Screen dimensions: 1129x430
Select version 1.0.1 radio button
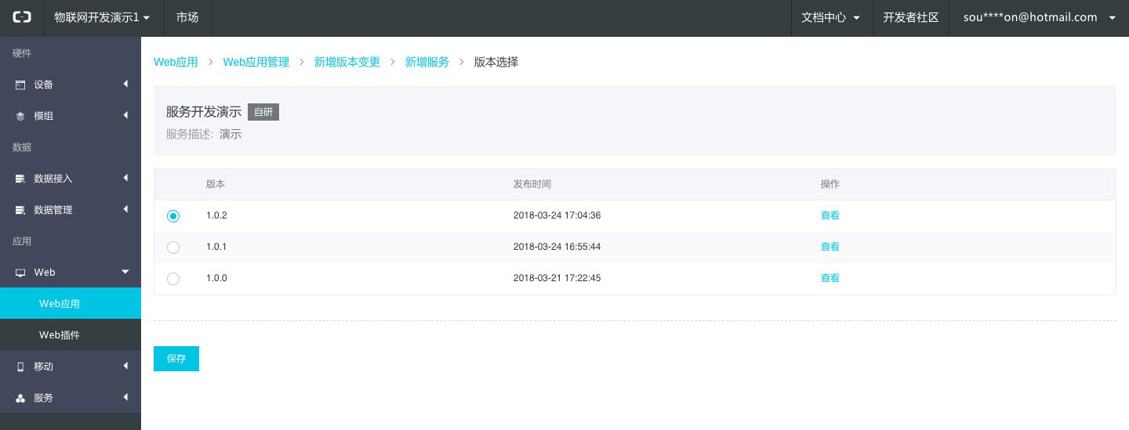click(x=173, y=247)
